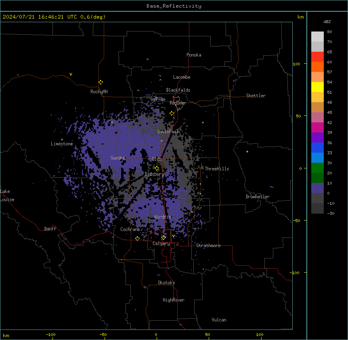The height and width of the screenshot is (340, 348).
Task: Click the asterisk marker east of Innisfail
Action: (203, 122)
